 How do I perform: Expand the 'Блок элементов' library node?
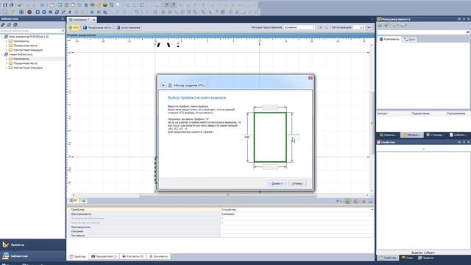(x=2, y=37)
